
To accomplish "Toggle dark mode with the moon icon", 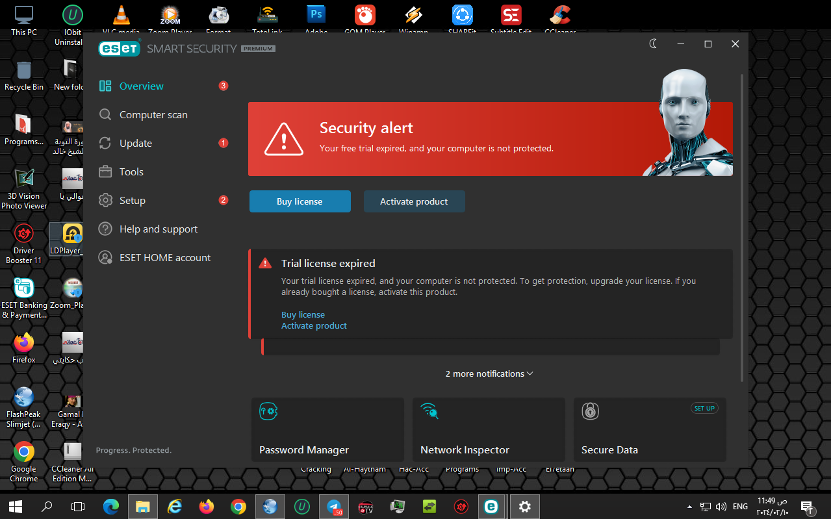I will [654, 44].
